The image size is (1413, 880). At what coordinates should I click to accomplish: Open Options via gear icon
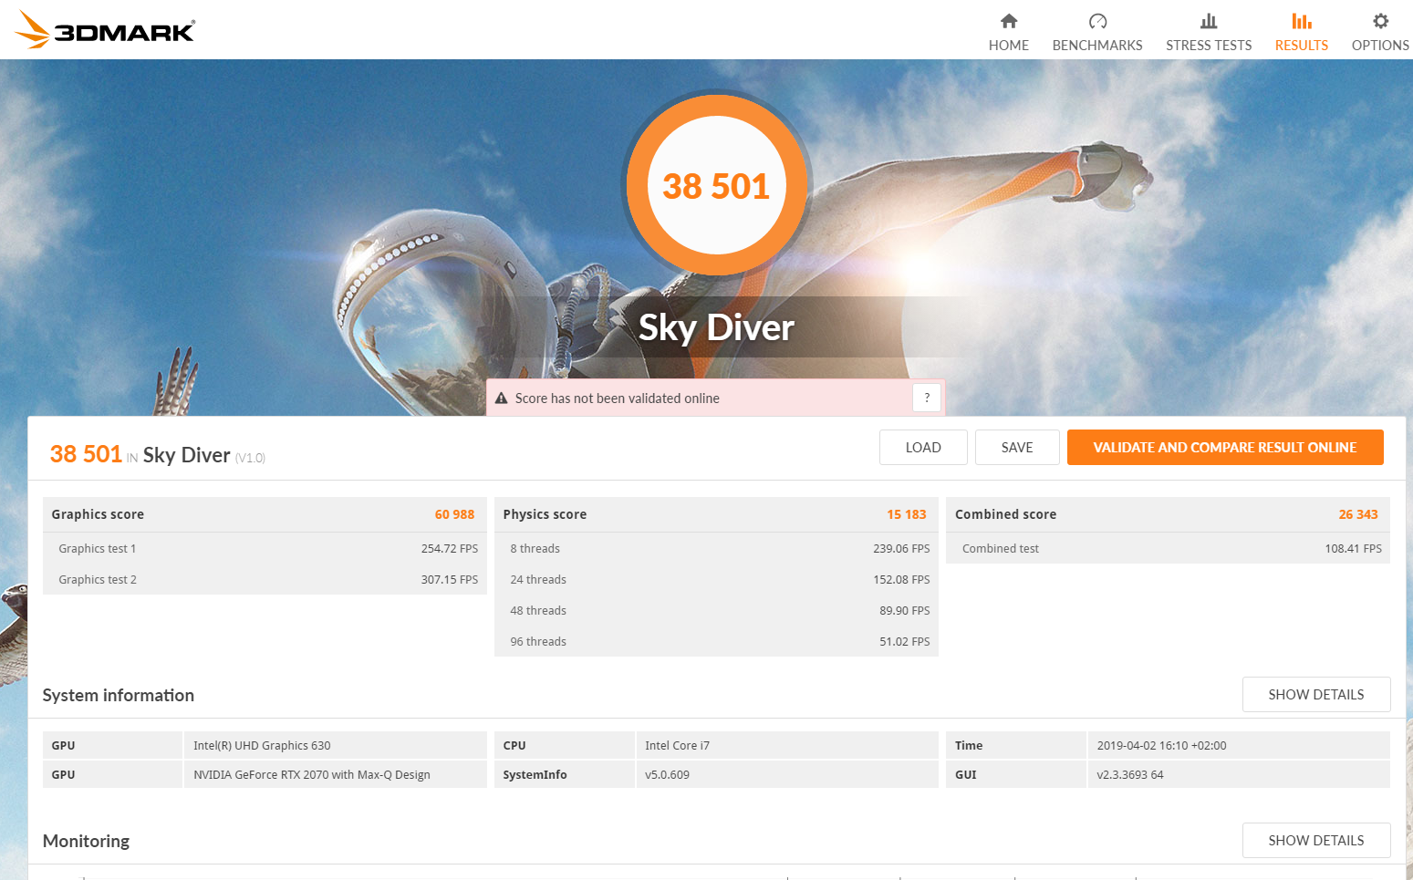tap(1380, 21)
